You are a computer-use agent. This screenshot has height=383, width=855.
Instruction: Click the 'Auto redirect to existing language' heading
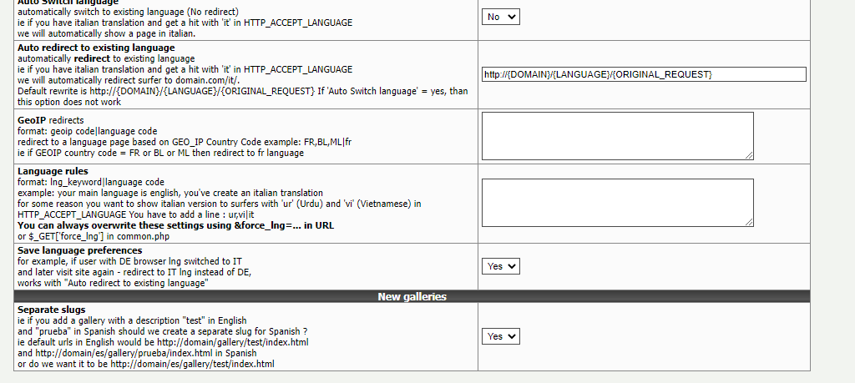tap(96, 48)
